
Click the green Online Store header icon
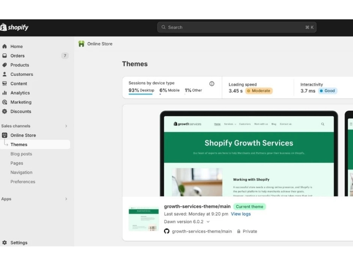click(81, 44)
